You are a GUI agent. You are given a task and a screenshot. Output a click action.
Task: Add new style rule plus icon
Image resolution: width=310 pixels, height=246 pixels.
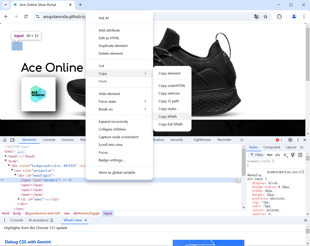[285, 155]
